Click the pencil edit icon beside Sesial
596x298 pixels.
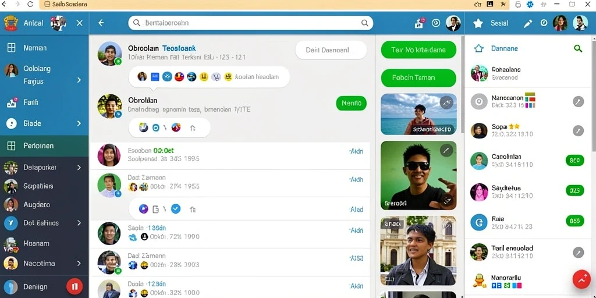[x=528, y=23]
